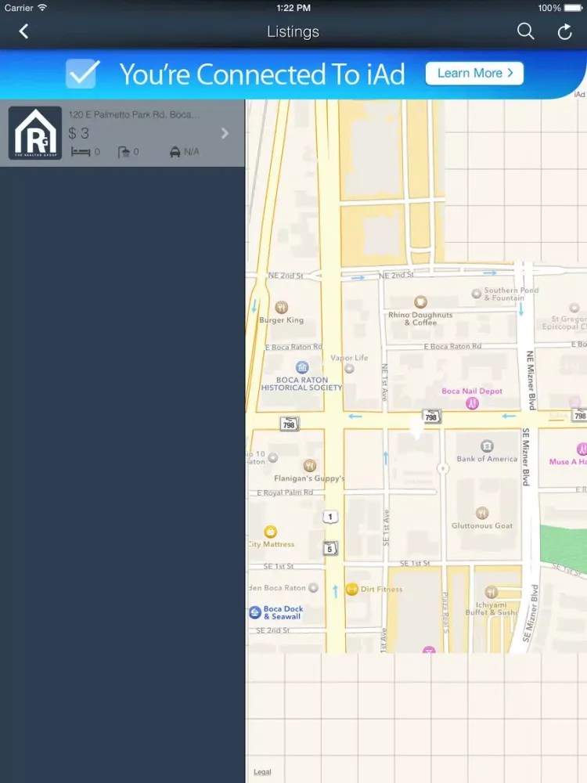Select the white listing location pin on map
Viewport: 587px width, 783px height.
point(416,429)
